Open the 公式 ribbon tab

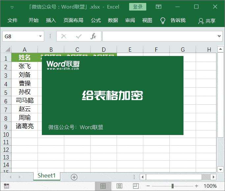click(x=96, y=20)
